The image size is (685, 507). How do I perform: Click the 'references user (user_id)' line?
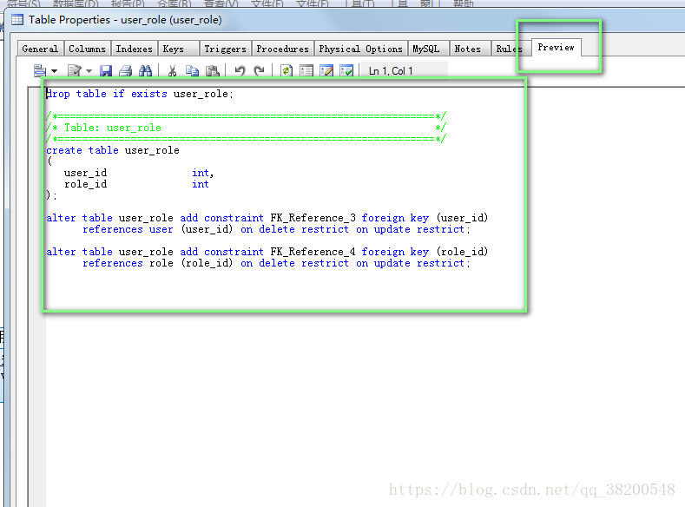point(277,229)
